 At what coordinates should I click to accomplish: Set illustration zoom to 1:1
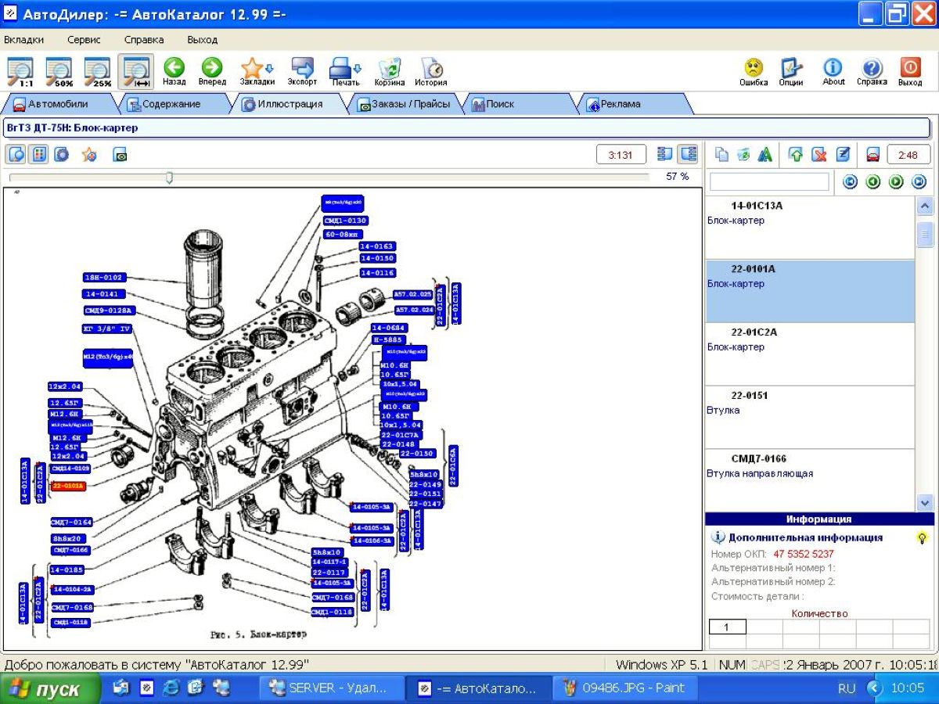pyautogui.click(x=20, y=72)
